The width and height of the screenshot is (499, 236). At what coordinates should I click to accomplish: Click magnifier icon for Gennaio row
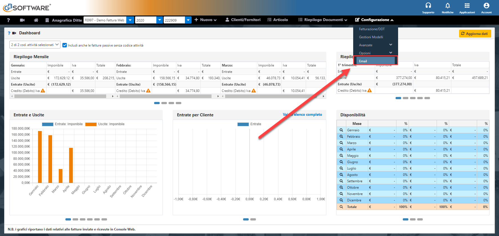pyautogui.click(x=341, y=130)
